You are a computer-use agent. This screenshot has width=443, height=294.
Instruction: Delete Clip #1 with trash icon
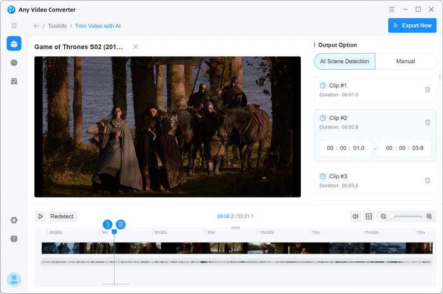point(427,90)
